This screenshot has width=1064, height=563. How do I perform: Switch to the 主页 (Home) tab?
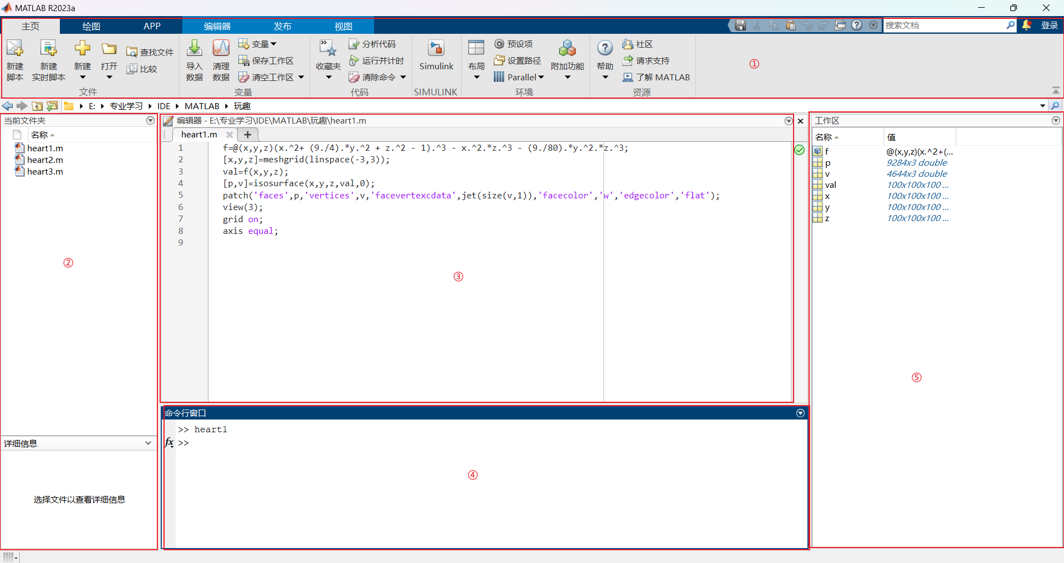click(30, 26)
